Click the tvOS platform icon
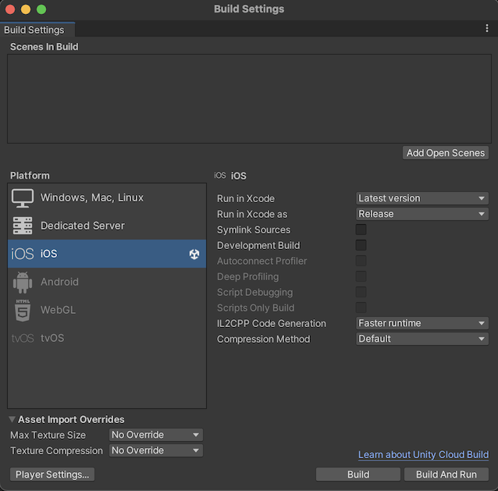 click(x=23, y=338)
